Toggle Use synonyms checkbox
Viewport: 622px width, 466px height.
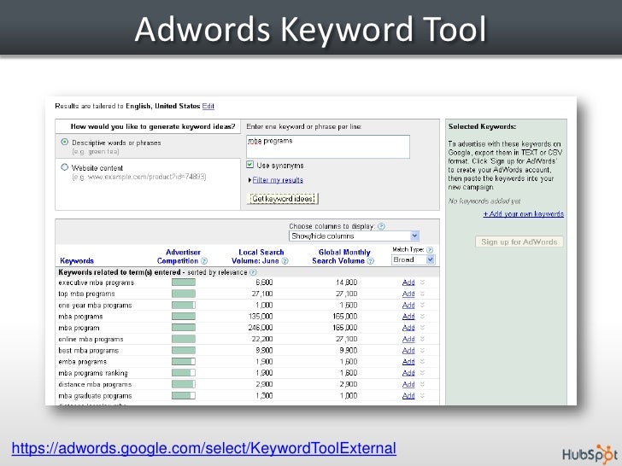pyautogui.click(x=249, y=165)
